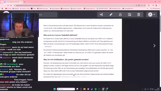Open the browser three-dot menu
161x91 pixels.
[x=159, y=5]
